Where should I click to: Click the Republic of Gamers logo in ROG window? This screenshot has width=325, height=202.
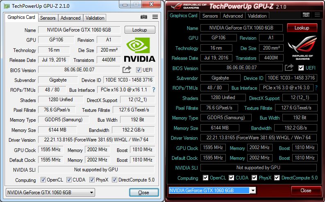point(302,48)
